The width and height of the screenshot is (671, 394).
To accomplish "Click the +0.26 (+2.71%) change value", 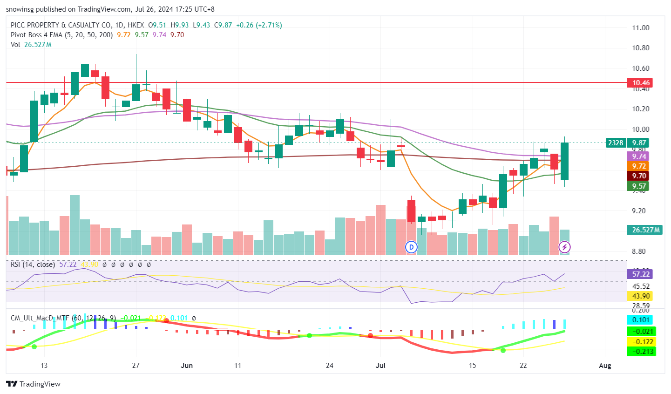I will (x=259, y=25).
